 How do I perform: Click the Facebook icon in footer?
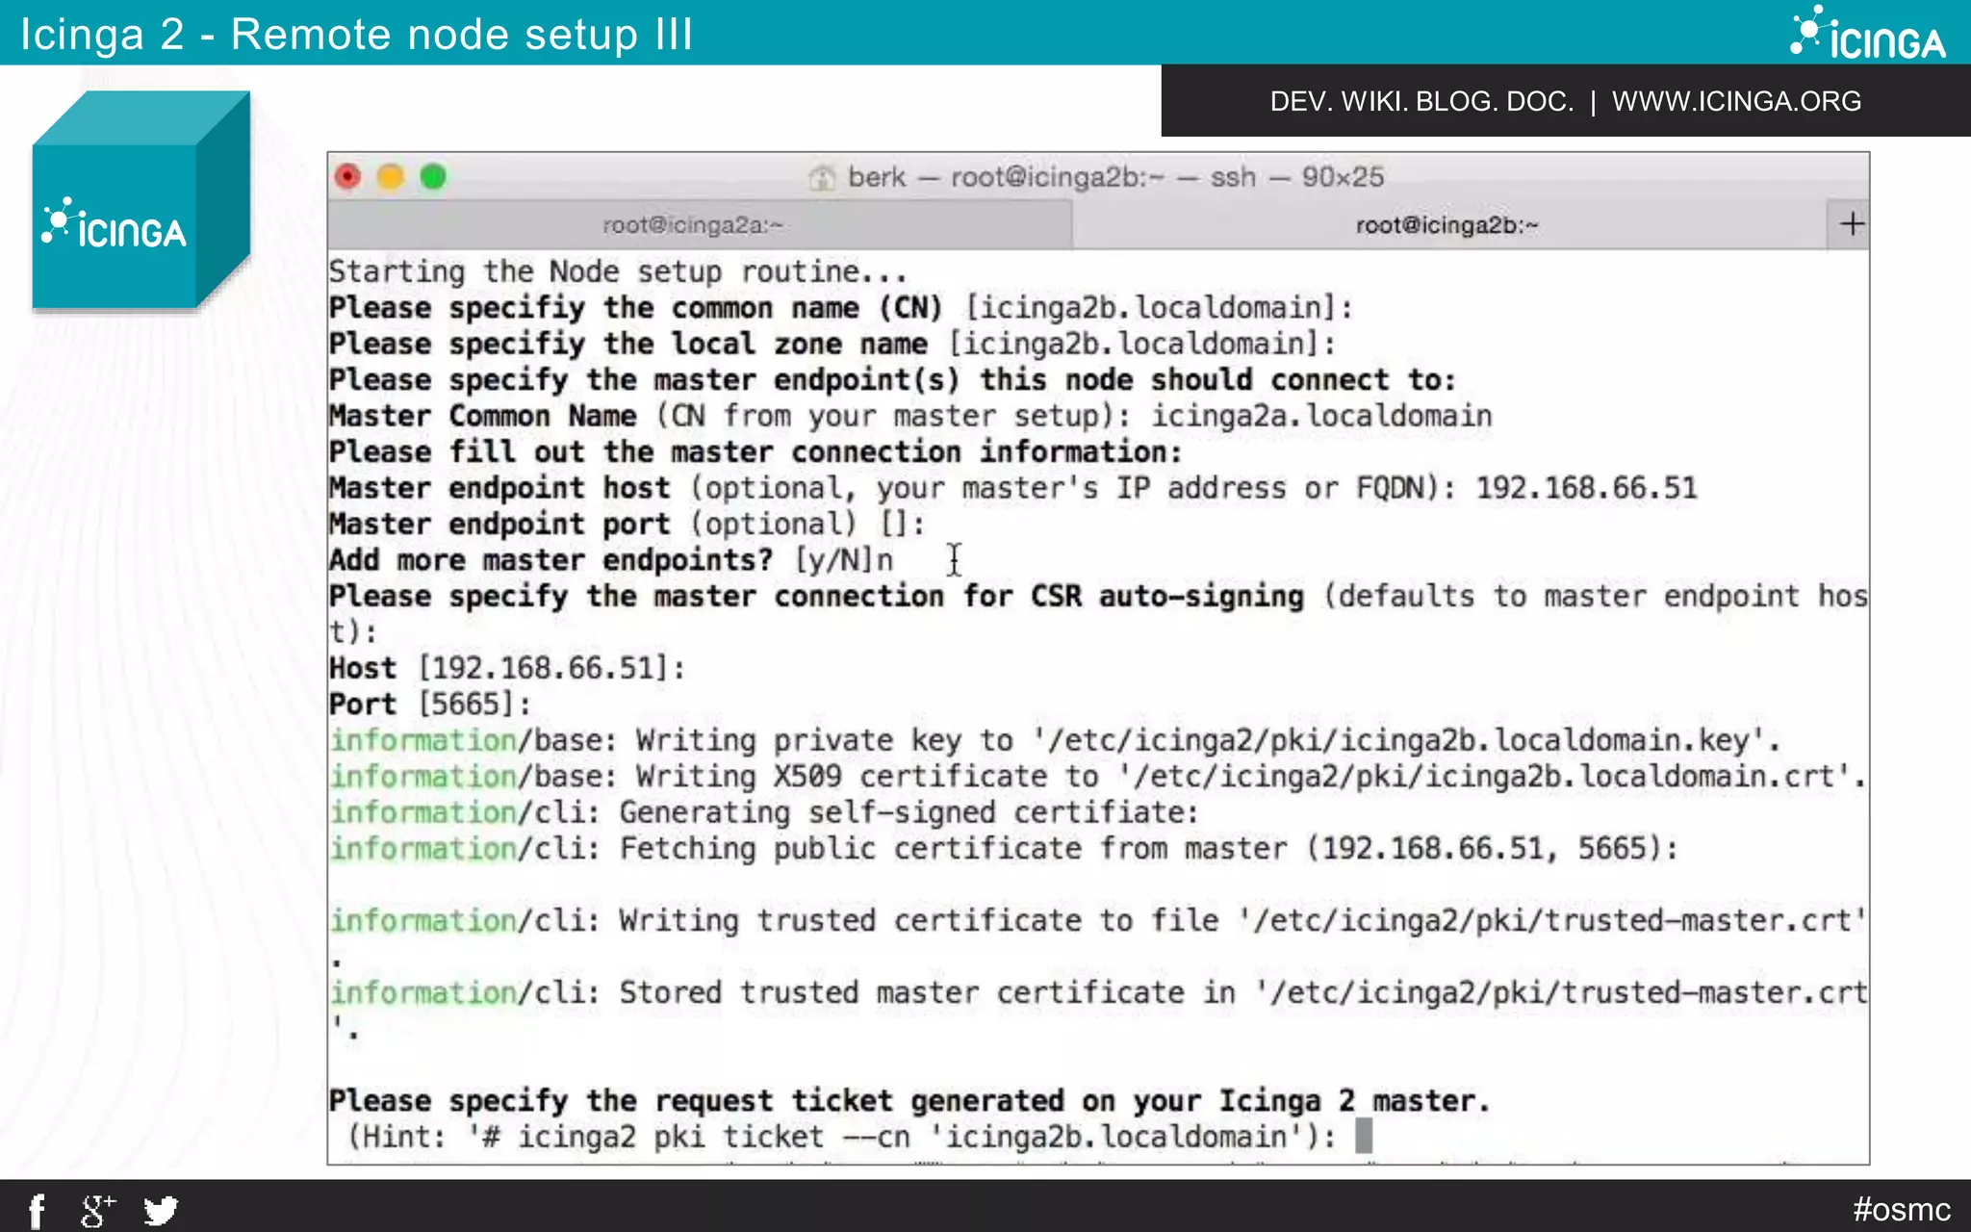pyautogui.click(x=37, y=1210)
